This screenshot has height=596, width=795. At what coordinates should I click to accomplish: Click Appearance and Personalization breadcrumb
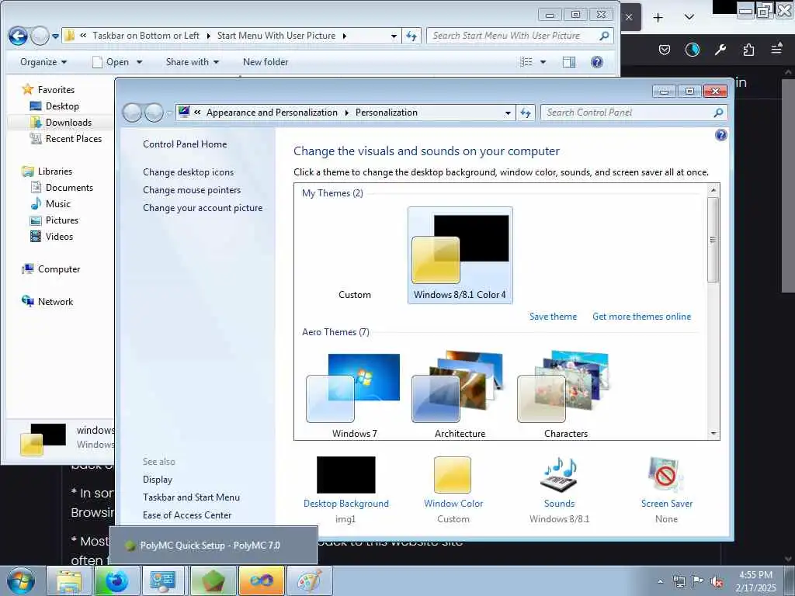(272, 113)
